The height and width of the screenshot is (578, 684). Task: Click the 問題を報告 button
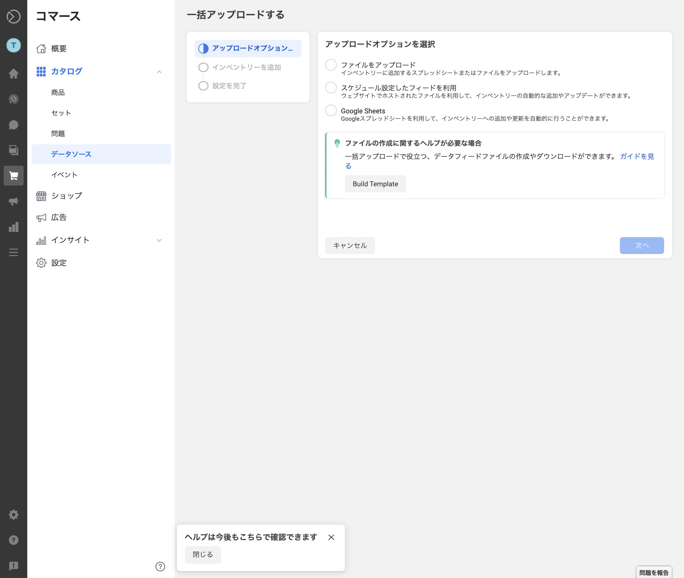(654, 572)
